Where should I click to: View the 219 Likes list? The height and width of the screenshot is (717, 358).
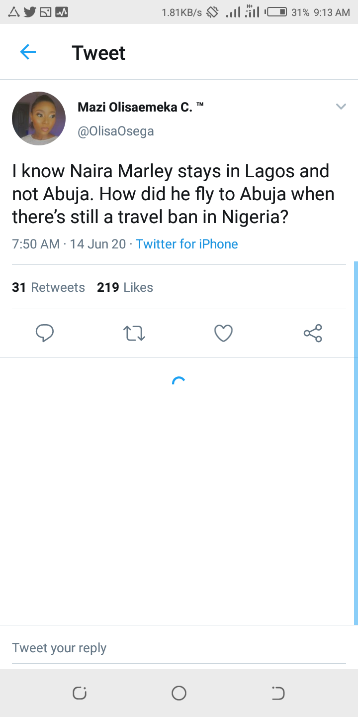[125, 287]
